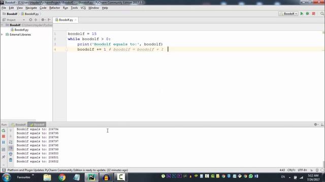Image resolution: width=325 pixels, height=182 pixels.
Task: Open the Windows Start button
Action: pyautogui.click(x=7, y=177)
